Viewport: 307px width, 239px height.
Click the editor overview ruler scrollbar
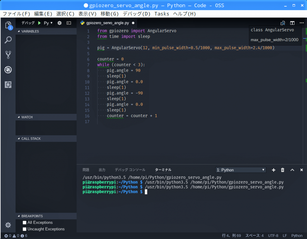click(305, 96)
